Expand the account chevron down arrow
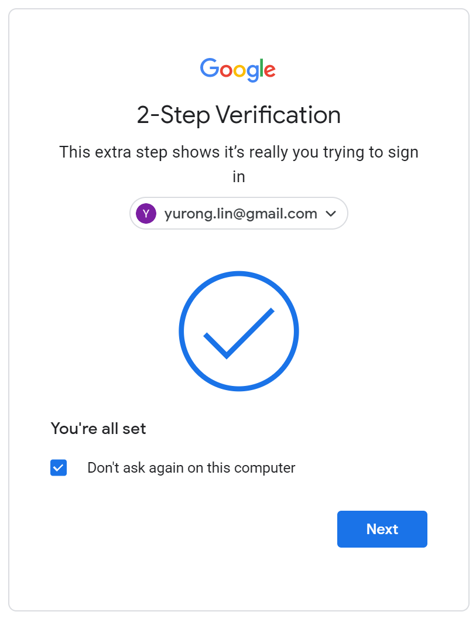This screenshot has width=476, height=622. tap(331, 214)
